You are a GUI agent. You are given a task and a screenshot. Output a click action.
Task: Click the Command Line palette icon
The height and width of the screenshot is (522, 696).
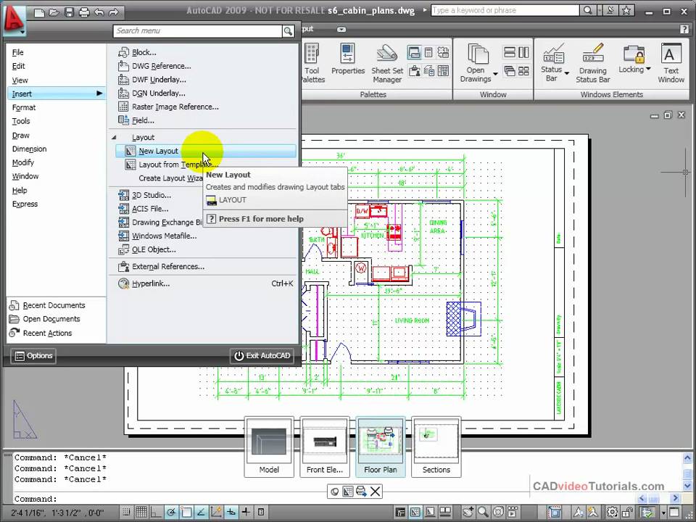click(414, 52)
